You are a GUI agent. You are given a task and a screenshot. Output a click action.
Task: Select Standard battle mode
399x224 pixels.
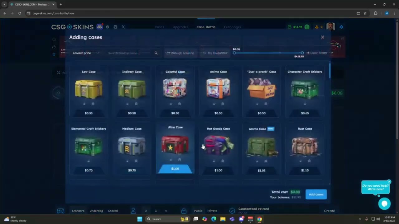(x=78, y=211)
